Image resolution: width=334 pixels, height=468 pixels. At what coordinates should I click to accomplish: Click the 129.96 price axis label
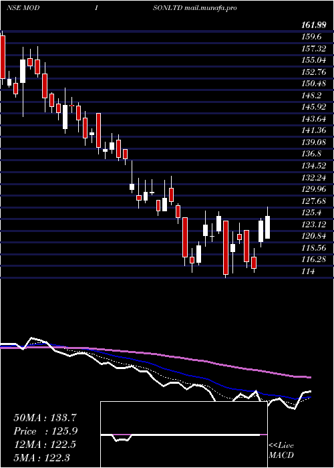point(315,189)
